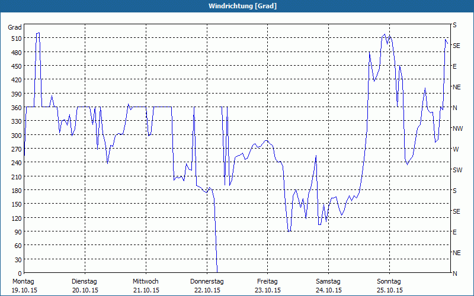Click the date 25.10.15
The height and width of the screenshot is (296, 474).
click(390, 290)
